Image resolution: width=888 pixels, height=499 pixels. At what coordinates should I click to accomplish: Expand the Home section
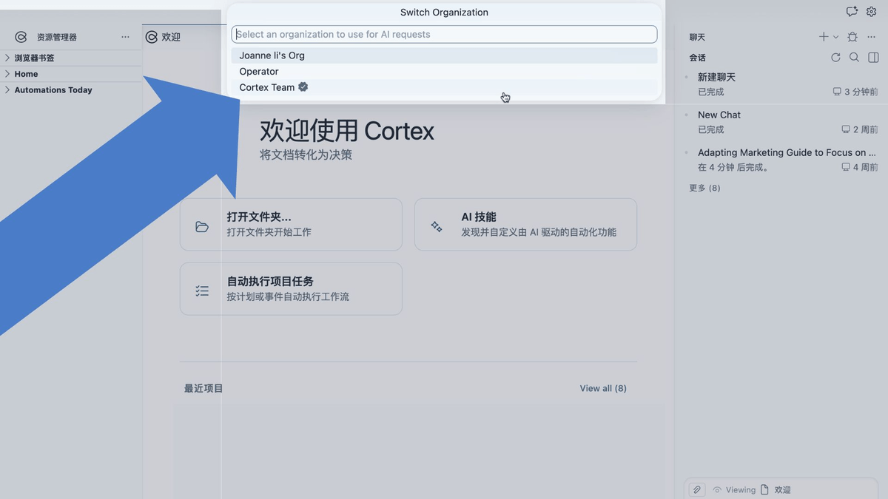click(x=71, y=74)
